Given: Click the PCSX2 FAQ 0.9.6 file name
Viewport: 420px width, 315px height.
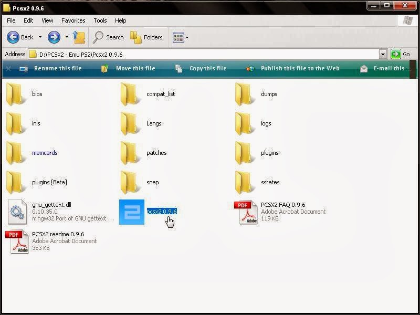Looking at the screenshot, I should click(x=283, y=205).
